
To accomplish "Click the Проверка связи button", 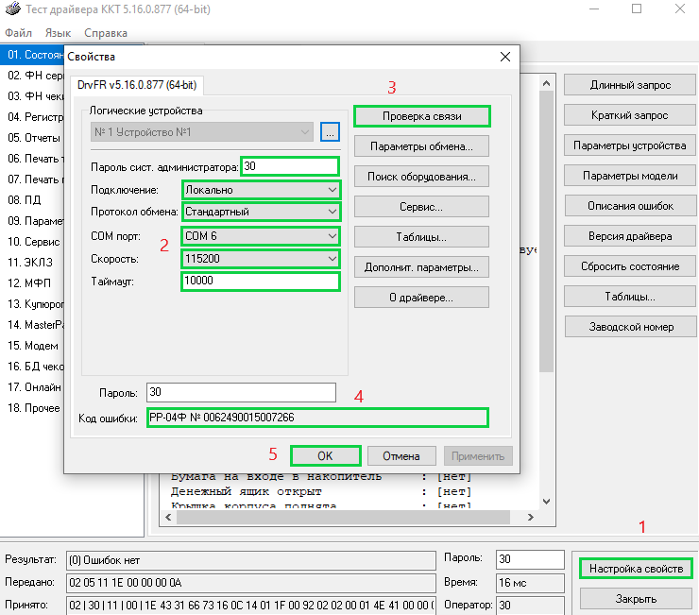I will pos(421,116).
